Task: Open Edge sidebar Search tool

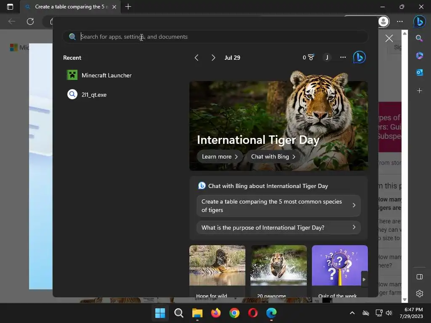Action: 419,38
